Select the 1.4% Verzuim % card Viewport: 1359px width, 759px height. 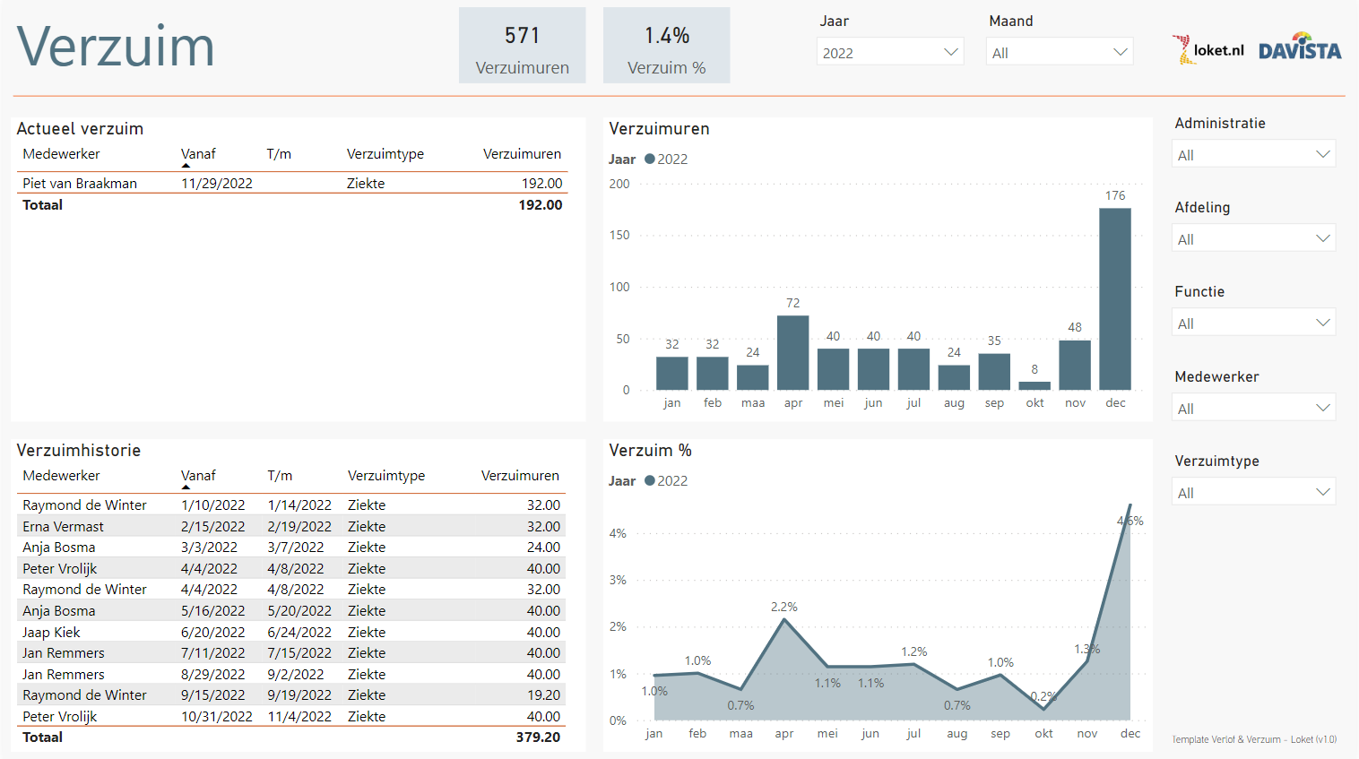click(x=666, y=46)
